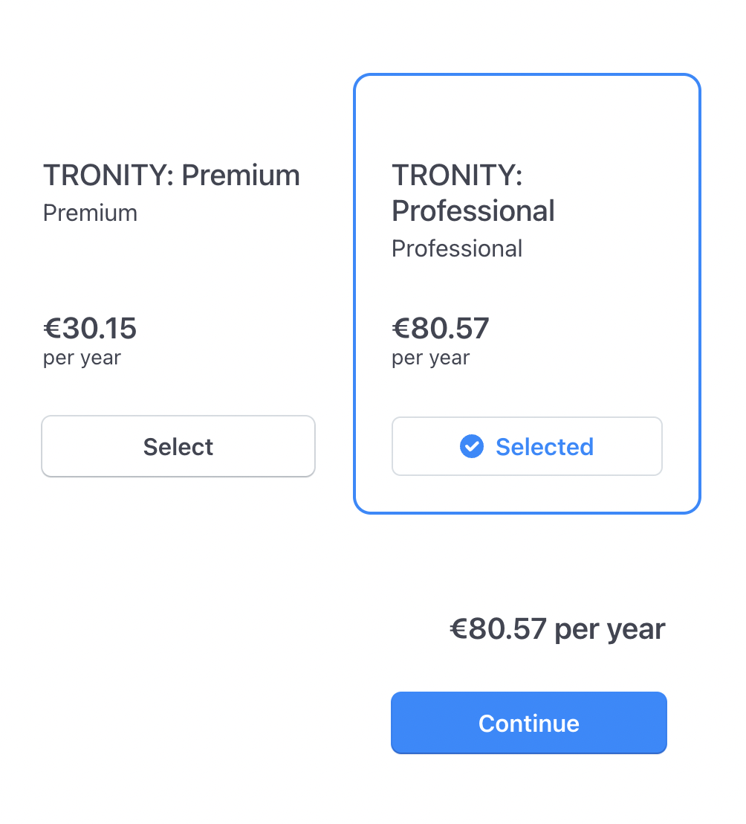The width and height of the screenshot is (746, 824).
Task: Click the gray Premium subtitle text
Action: [x=91, y=213]
